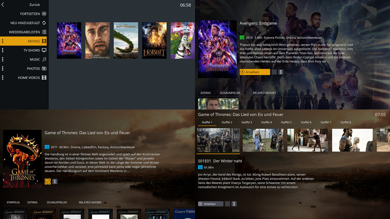Switch to Extras tab in Game of Thrones panel
This screenshot has height=219, width=390.
tap(32, 202)
